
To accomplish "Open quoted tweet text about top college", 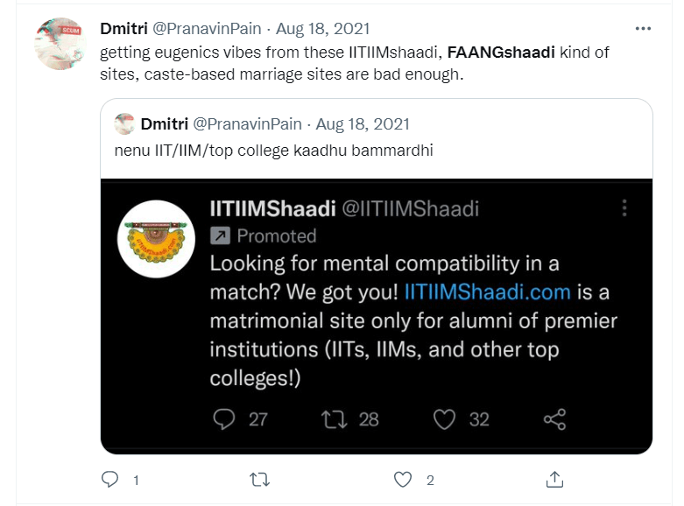I will point(273,151).
